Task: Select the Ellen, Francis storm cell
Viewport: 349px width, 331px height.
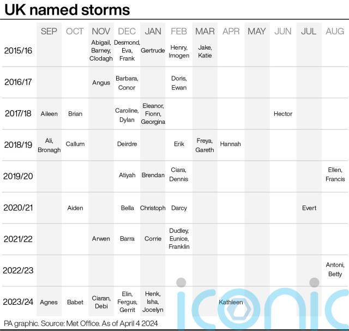Action: point(335,174)
